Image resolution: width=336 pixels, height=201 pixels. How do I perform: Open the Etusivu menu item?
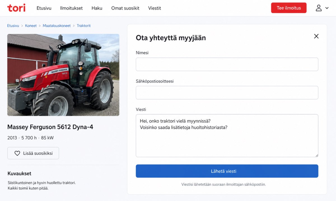pyautogui.click(x=44, y=8)
